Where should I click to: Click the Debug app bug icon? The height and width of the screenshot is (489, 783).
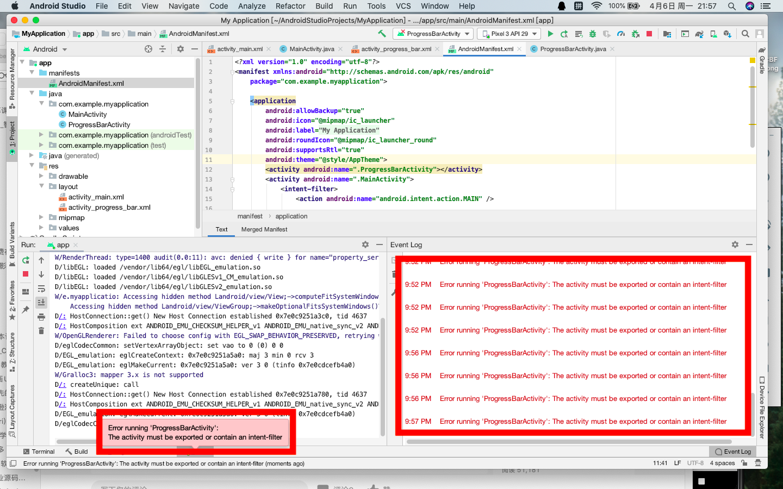[x=593, y=34]
